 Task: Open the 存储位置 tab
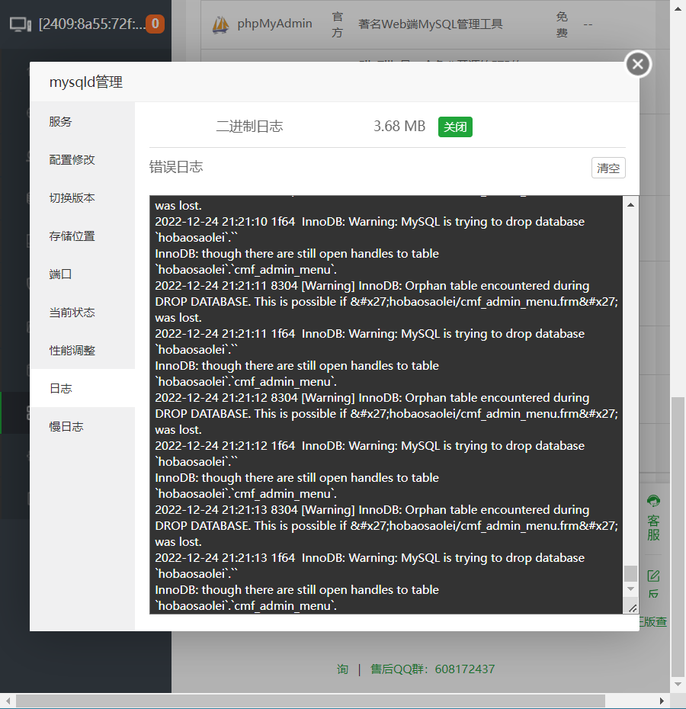click(82, 236)
